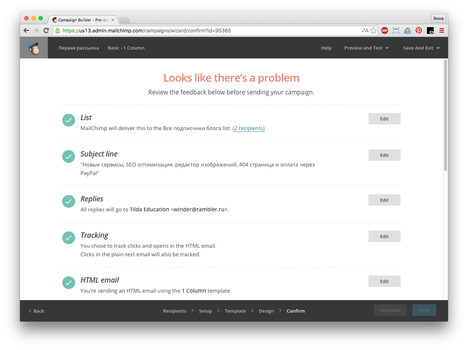The height and width of the screenshot is (350, 468).
Task: Switch to the Design step
Action: click(x=266, y=311)
